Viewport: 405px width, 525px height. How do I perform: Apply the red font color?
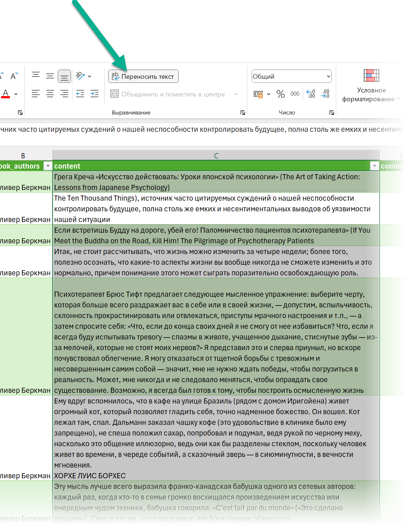pos(6,94)
